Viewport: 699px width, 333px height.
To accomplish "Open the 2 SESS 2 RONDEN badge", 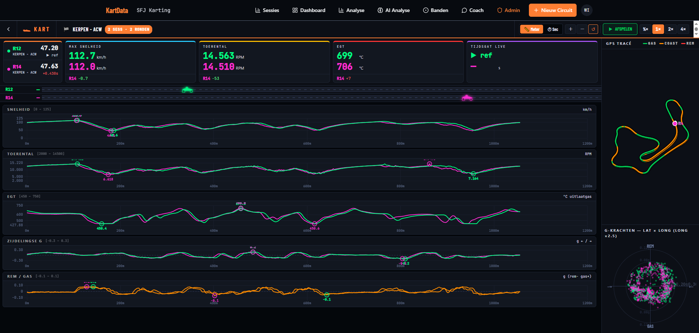I will pyautogui.click(x=129, y=30).
